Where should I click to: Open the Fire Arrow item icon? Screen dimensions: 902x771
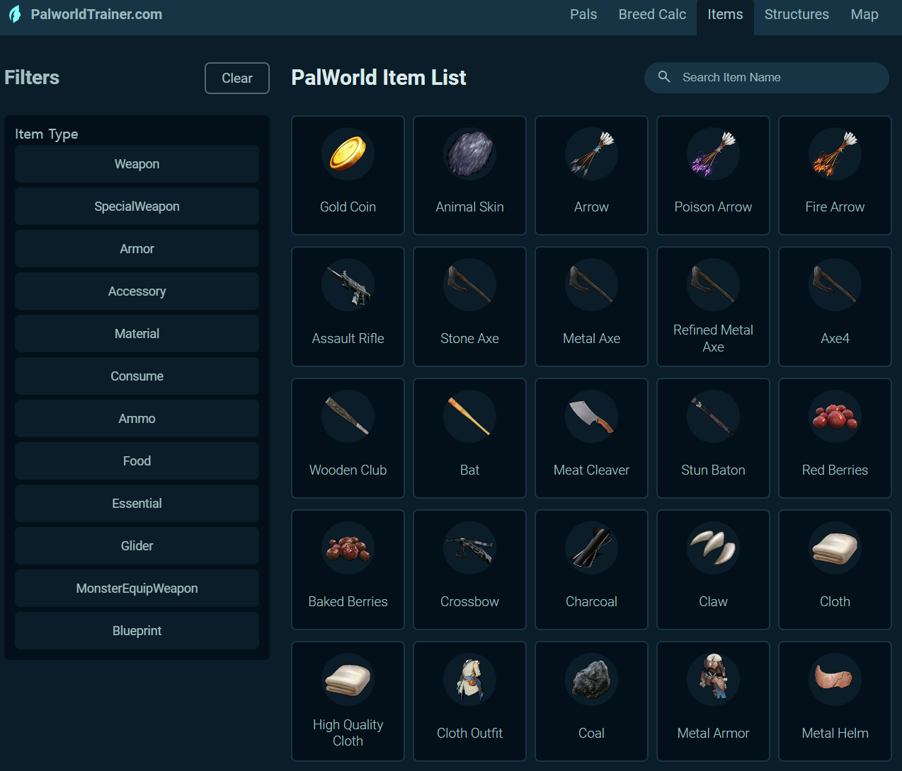pos(835,153)
